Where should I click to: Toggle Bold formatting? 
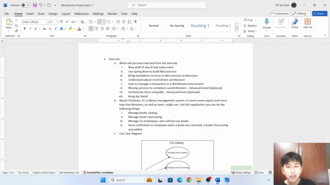click(25, 29)
